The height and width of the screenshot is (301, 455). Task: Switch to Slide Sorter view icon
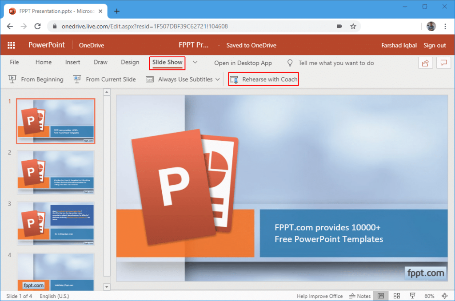click(x=397, y=296)
